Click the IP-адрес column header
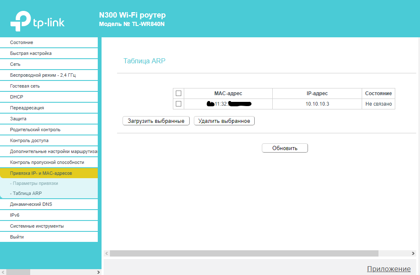Image resolution: width=420 pixels, height=275 pixels. (x=317, y=93)
